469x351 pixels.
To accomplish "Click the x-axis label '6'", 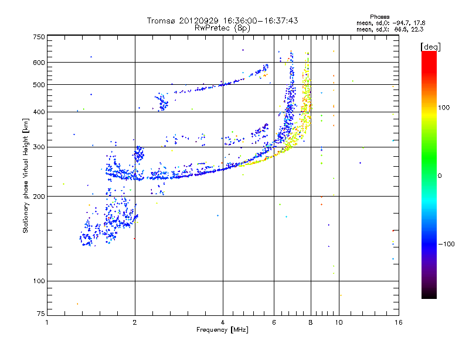I will (x=274, y=322).
